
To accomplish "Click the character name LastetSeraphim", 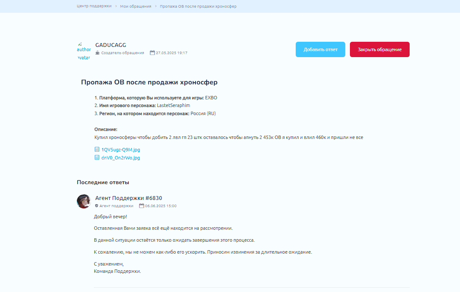I will (173, 106).
